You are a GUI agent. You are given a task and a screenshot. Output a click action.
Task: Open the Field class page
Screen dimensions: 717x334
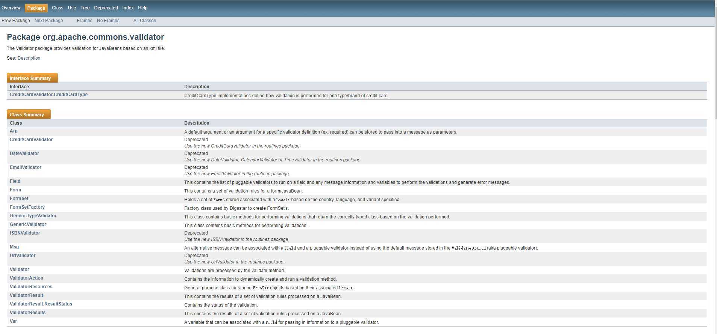click(x=15, y=181)
